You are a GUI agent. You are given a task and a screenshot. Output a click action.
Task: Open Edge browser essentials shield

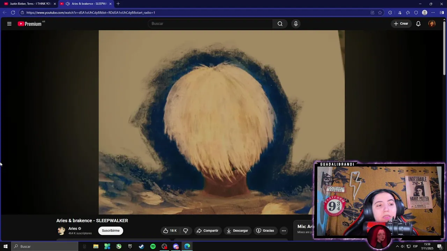tap(416, 13)
